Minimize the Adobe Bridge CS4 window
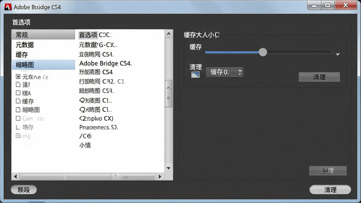The width and height of the screenshot is (361, 203). tap(314, 5)
